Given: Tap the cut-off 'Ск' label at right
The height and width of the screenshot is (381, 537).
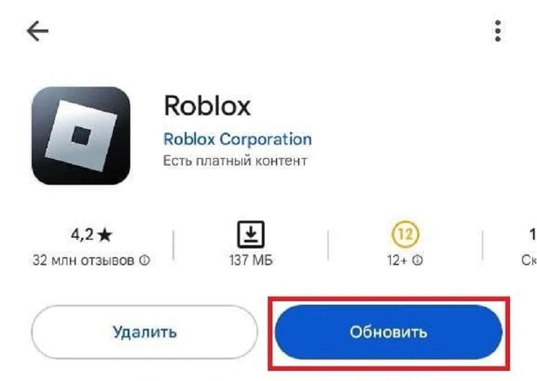Looking at the screenshot, I should click(529, 260).
